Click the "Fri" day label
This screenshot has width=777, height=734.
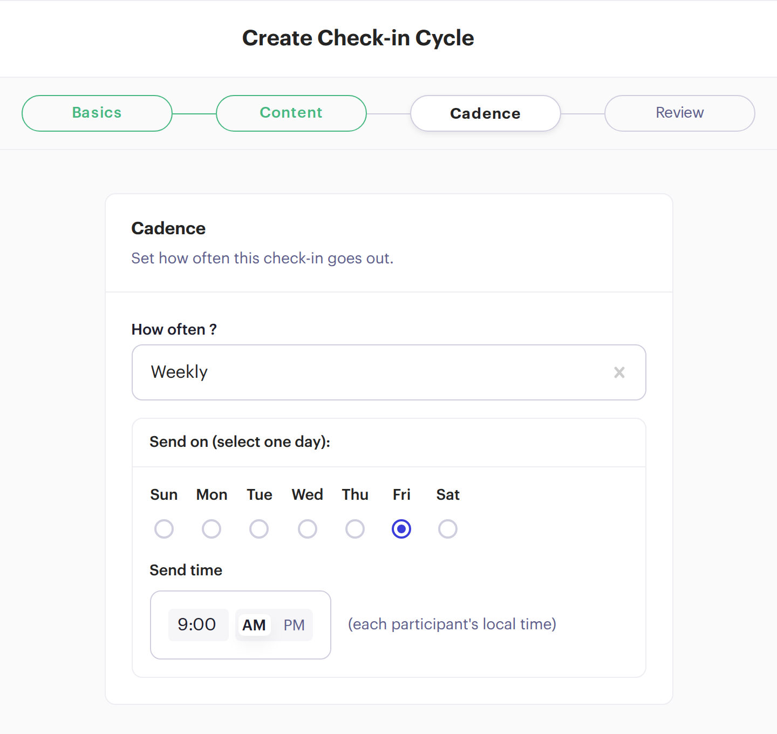(x=401, y=495)
